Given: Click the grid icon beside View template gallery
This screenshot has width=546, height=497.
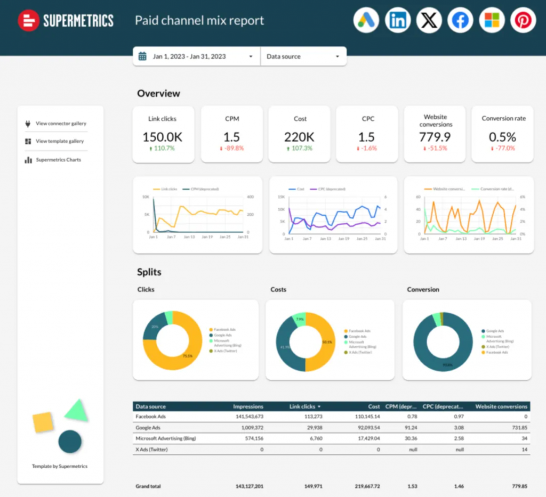Looking at the screenshot, I should coord(28,141).
